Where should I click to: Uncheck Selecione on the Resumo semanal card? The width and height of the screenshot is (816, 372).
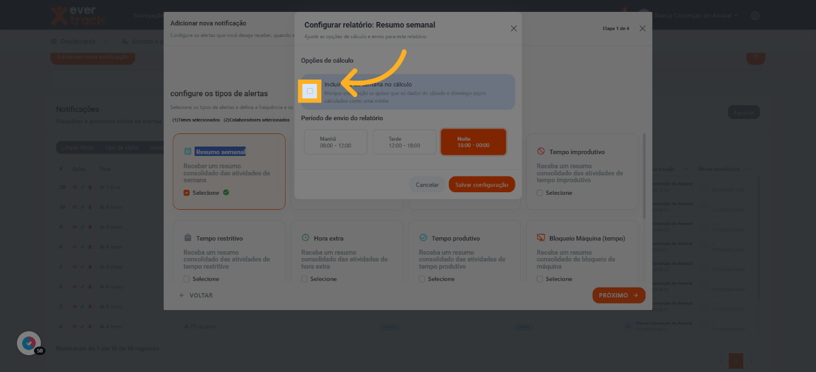tap(186, 193)
